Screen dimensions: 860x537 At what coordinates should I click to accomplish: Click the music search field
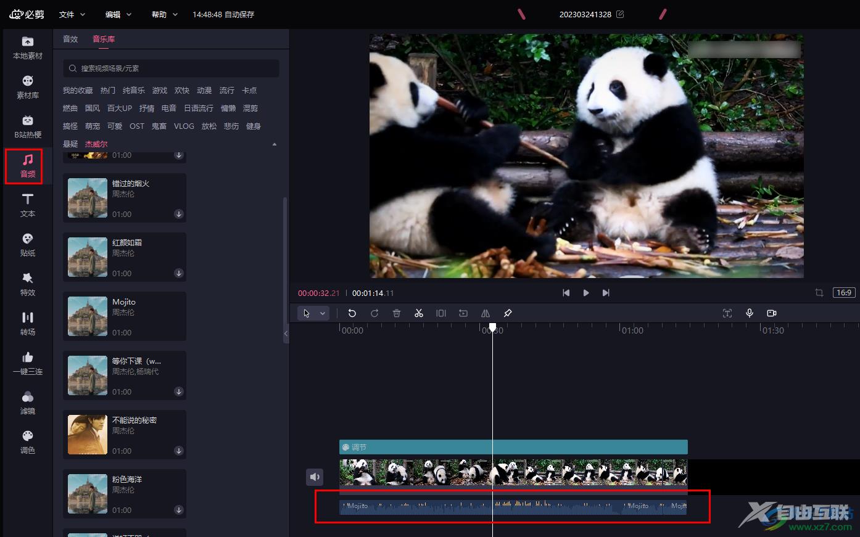tap(171, 68)
